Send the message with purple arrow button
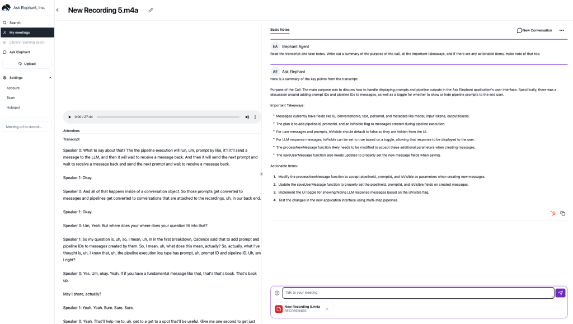The height and width of the screenshot is (324, 573). tap(560, 293)
